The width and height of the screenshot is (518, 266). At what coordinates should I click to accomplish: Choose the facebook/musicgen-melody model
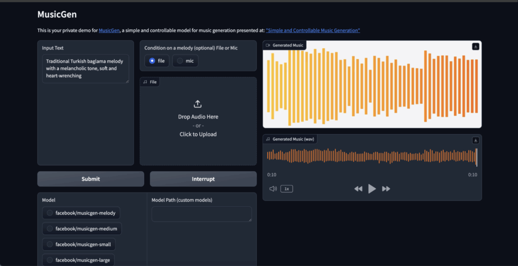pos(50,213)
